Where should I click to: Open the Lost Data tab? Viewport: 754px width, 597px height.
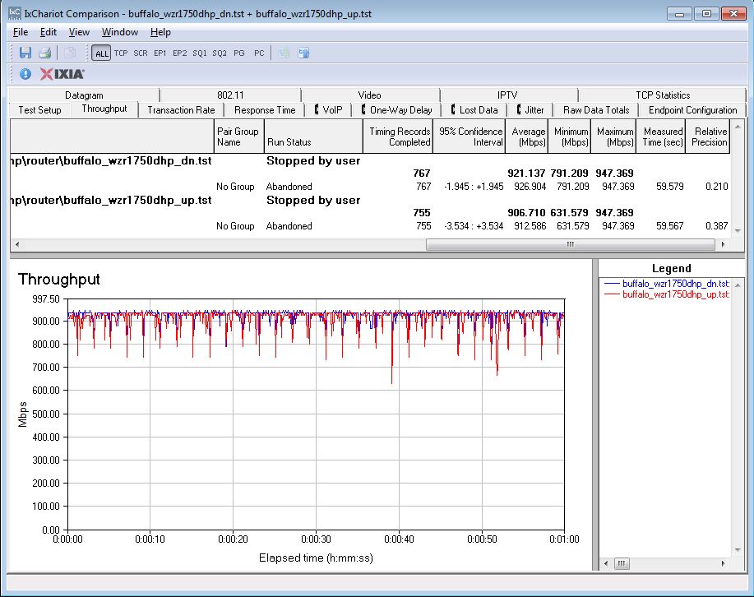pos(474,110)
